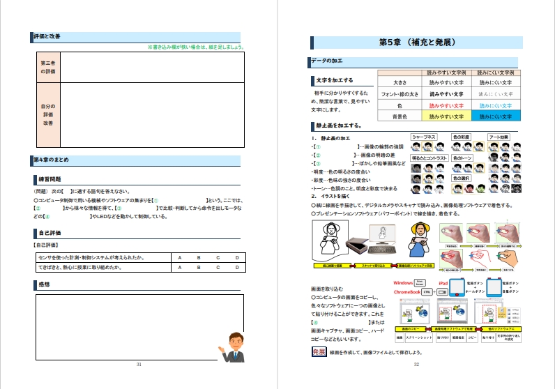Viewport: 555px width, 389px height.
Task: Click the businessman illustration on page 31
Action: pyautogui.click(x=233, y=347)
